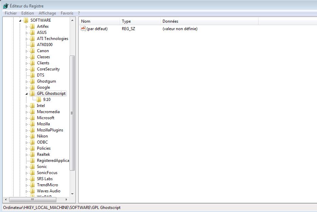Click the REG_SZ type cell
317x212 pixels.
pos(128,29)
